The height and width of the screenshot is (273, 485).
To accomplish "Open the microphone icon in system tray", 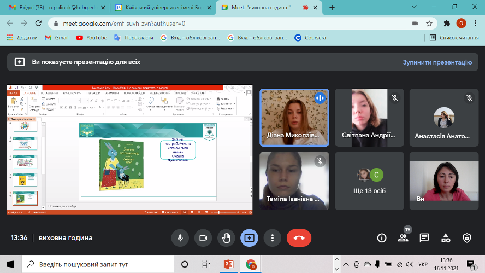I will coord(377,264).
